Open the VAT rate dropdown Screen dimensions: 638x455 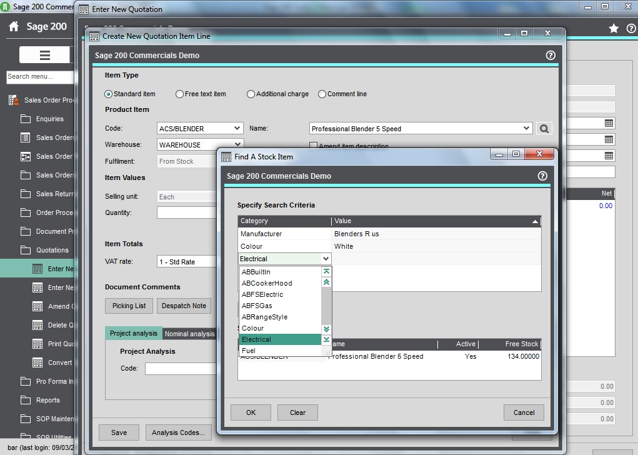pyautogui.click(x=187, y=262)
